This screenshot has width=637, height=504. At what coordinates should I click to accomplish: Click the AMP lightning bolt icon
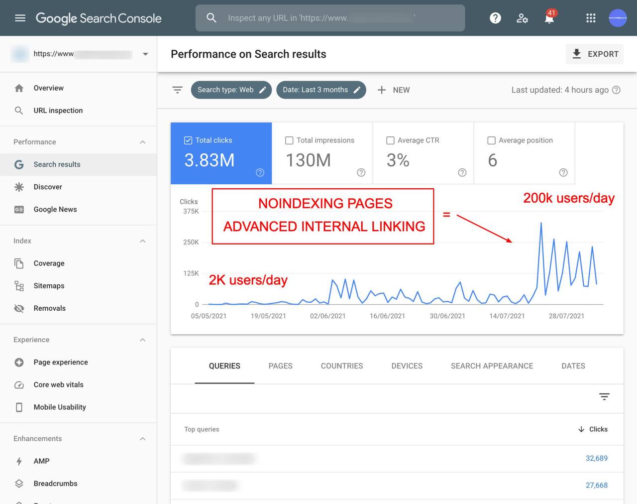19,461
